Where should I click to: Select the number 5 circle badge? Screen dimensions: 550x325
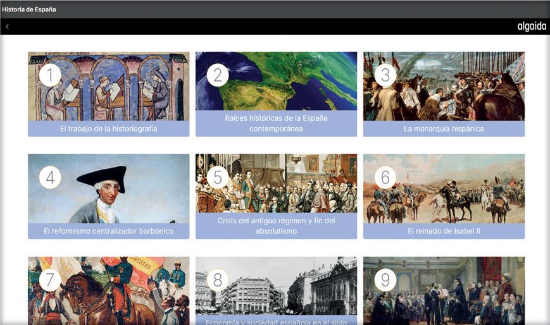218,178
